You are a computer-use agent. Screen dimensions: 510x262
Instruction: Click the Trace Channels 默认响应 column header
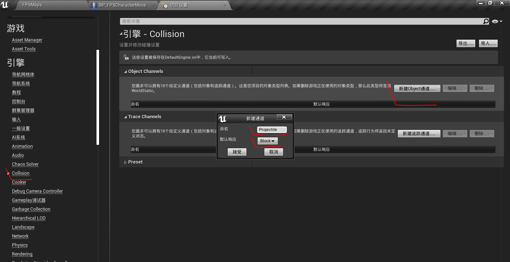[x=322, y=149]
